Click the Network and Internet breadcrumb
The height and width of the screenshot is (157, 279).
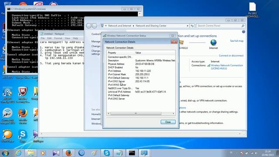119,26
